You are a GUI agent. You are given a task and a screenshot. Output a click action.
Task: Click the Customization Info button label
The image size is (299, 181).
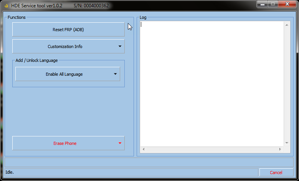[x=65, y=46]
